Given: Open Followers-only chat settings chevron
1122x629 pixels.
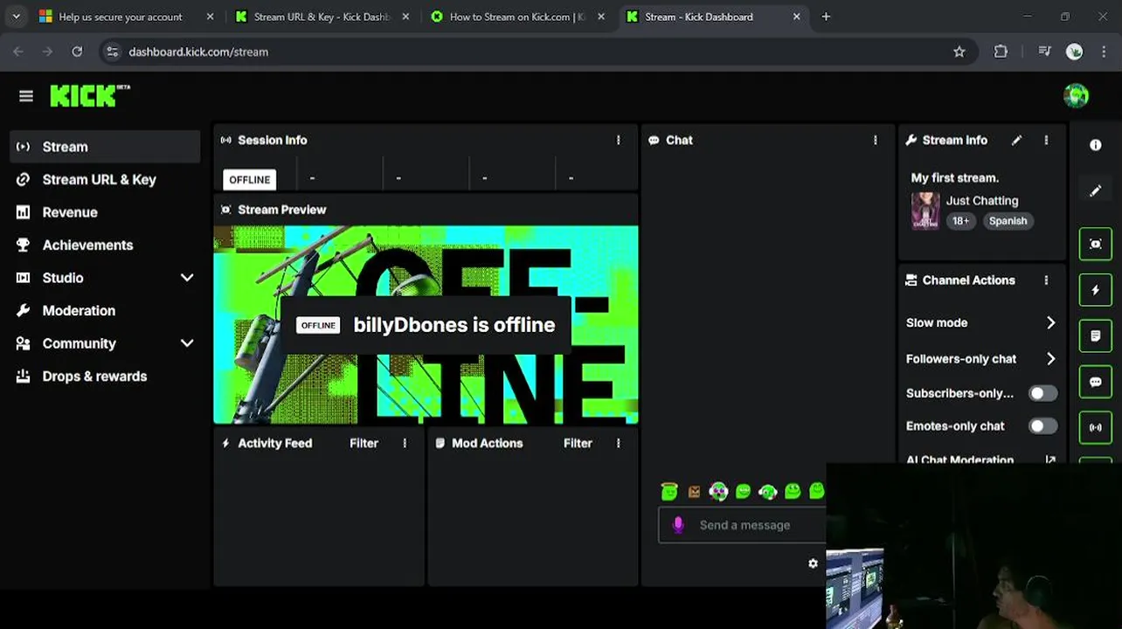Looking at the screenshot, I should (1050, 358).
